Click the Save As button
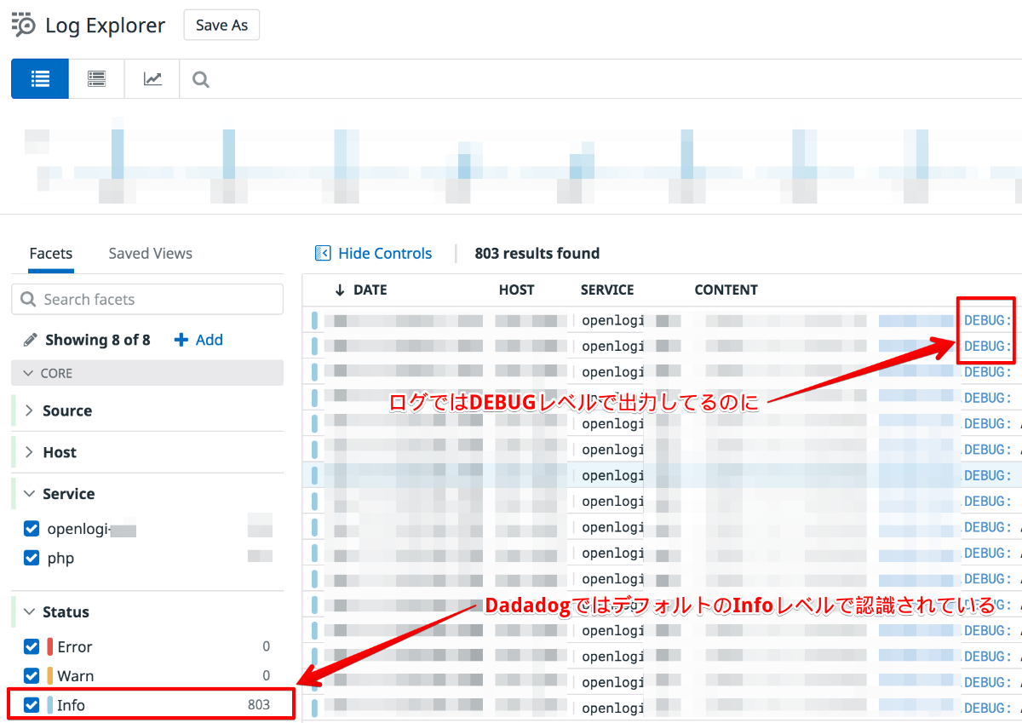The image size is (1022, 723). (221, 25)
